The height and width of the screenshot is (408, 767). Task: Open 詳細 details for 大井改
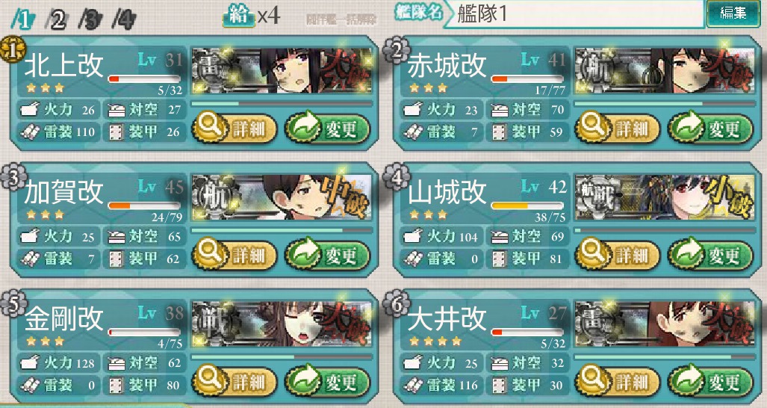618,381
